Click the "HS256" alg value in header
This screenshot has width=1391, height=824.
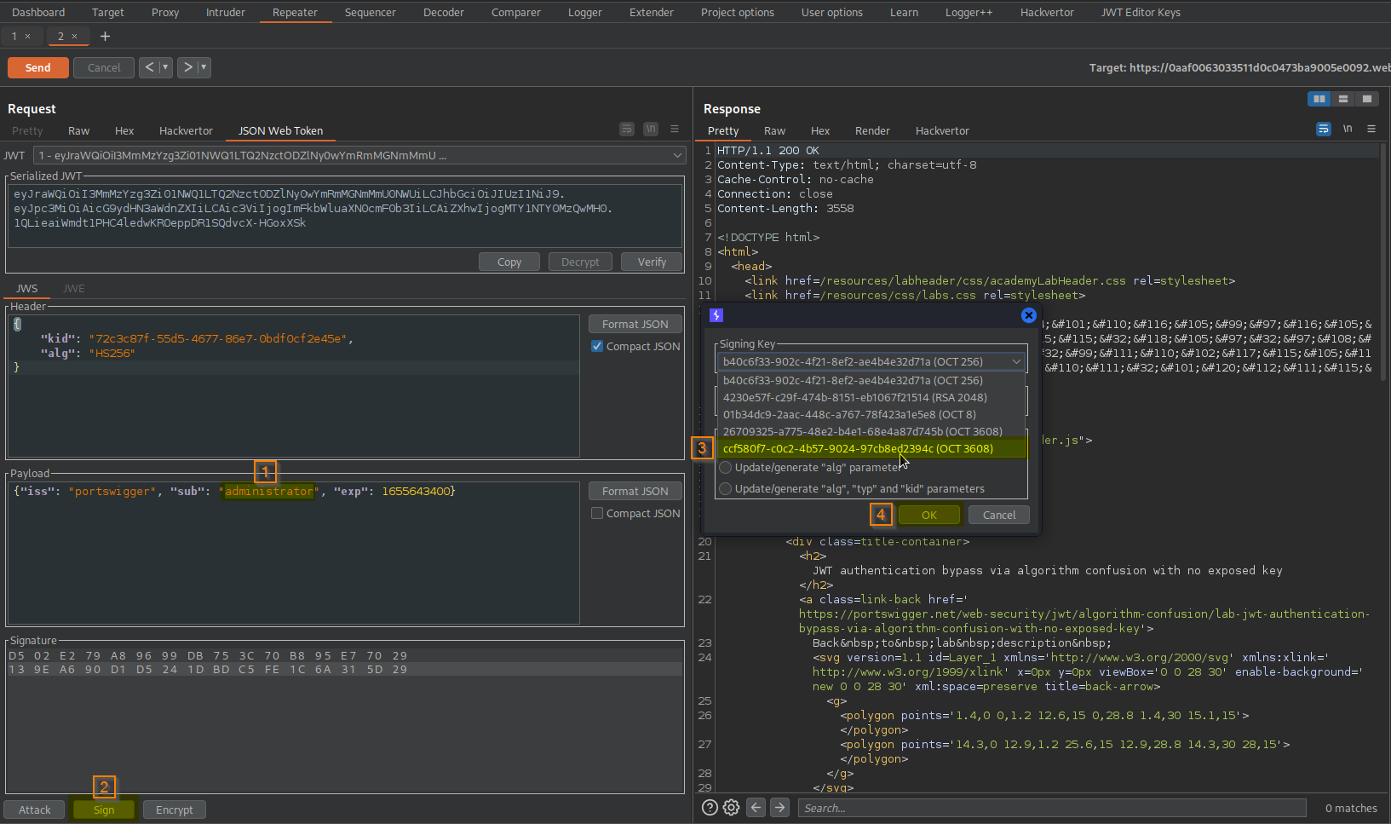coord(112,353)
